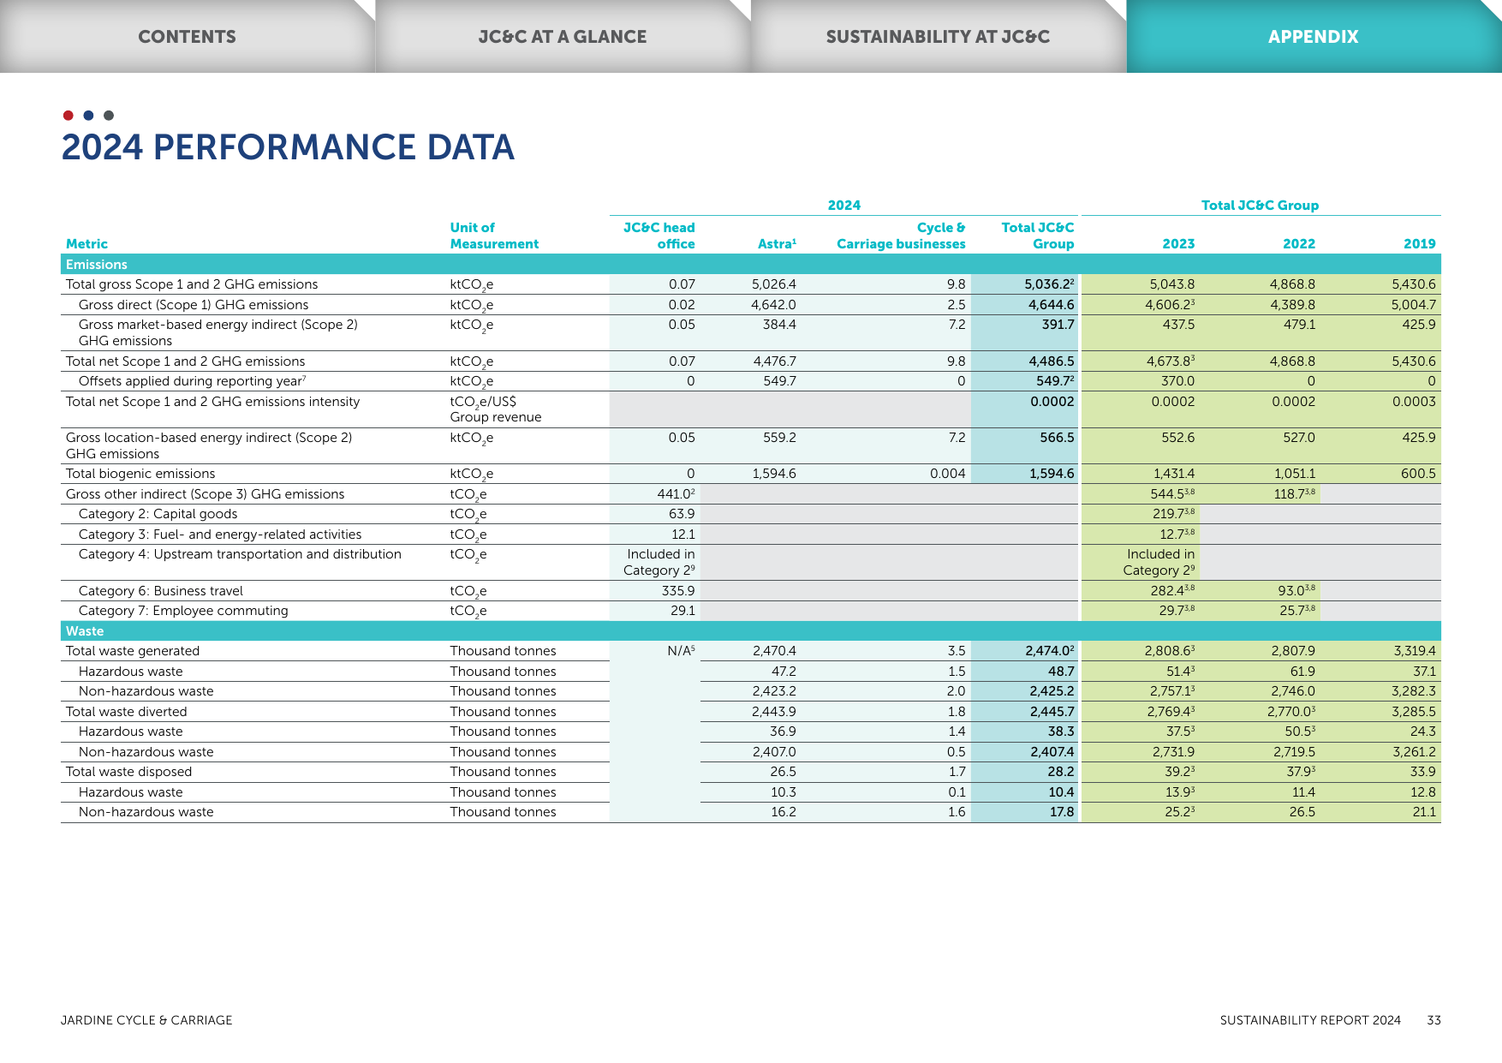Click the Astra column header
Image resolution: width=1502 pixels, height=1063 pixels.
777,244
